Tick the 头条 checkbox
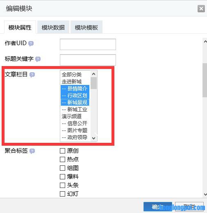The image size is (207, 213). click(62, 185)
